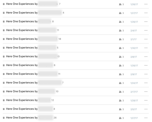The image size is (152, 122).
Task: Open the three-dot menu for the 2/1/17 entry
Action: point(146,39)
